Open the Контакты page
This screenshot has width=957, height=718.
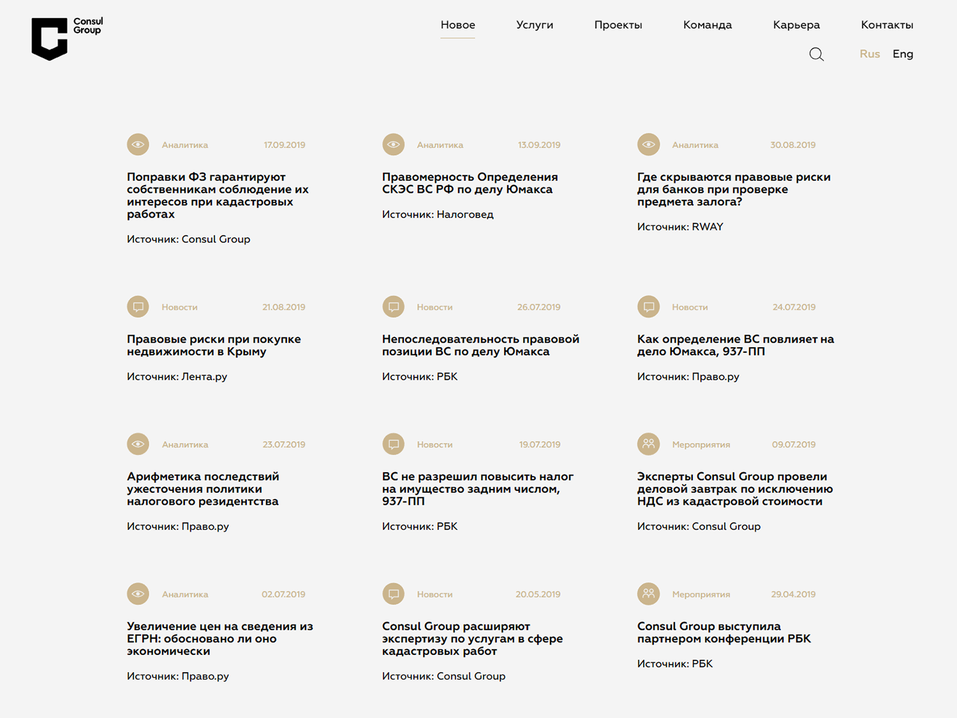(x=887, y=25)
